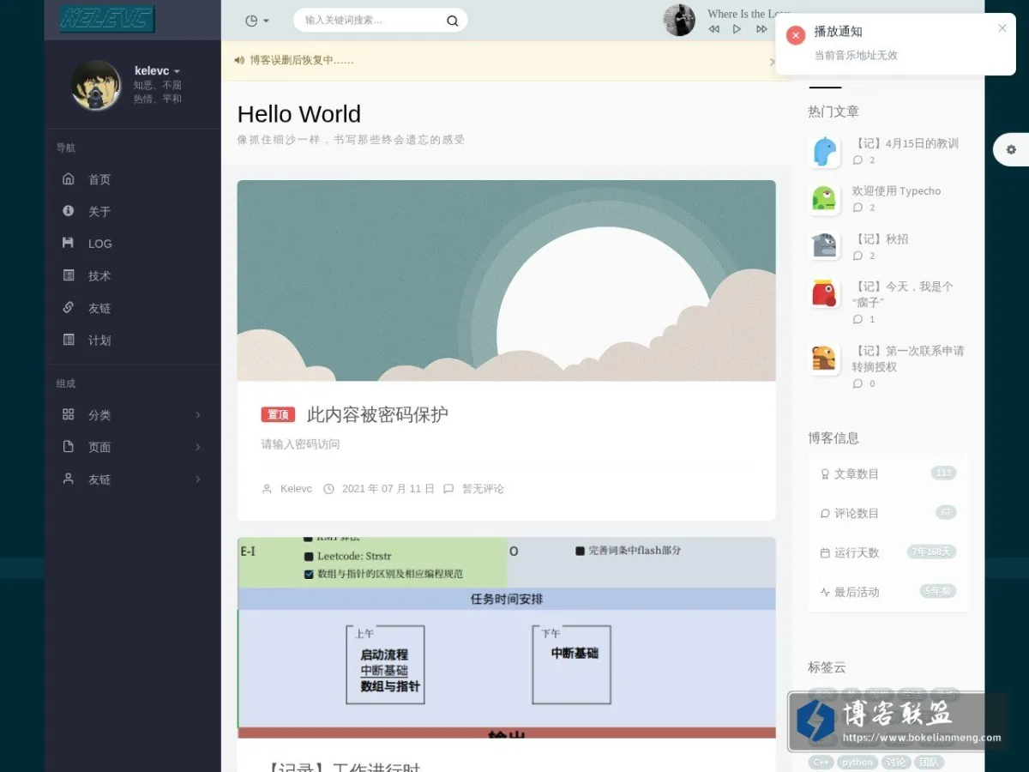This screenshot has width=1029, height=772.
Task: Click the home icon beside 首页
Action: [x=69, y=178]
